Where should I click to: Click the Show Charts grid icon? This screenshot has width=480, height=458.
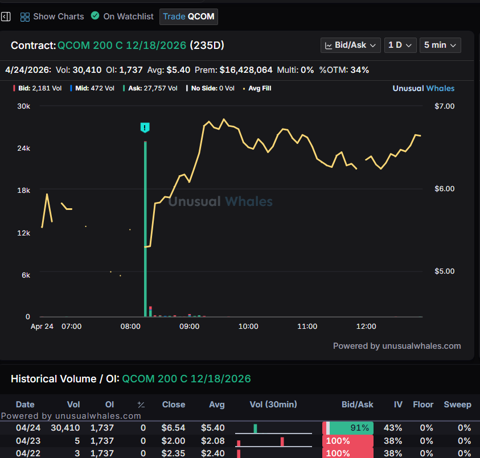[25, 17]
